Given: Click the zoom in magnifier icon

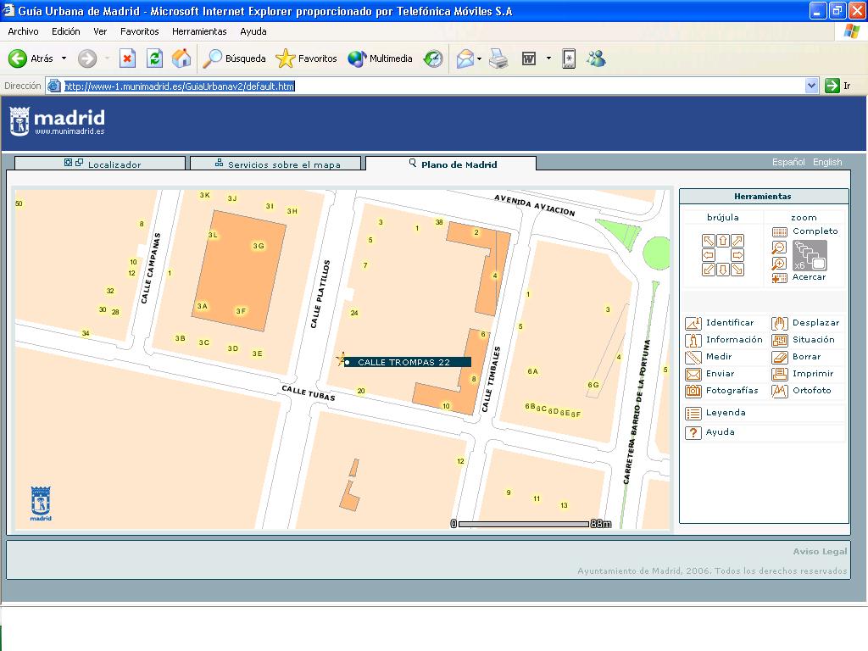Looking at the screenshot, I should click(779, 263).
